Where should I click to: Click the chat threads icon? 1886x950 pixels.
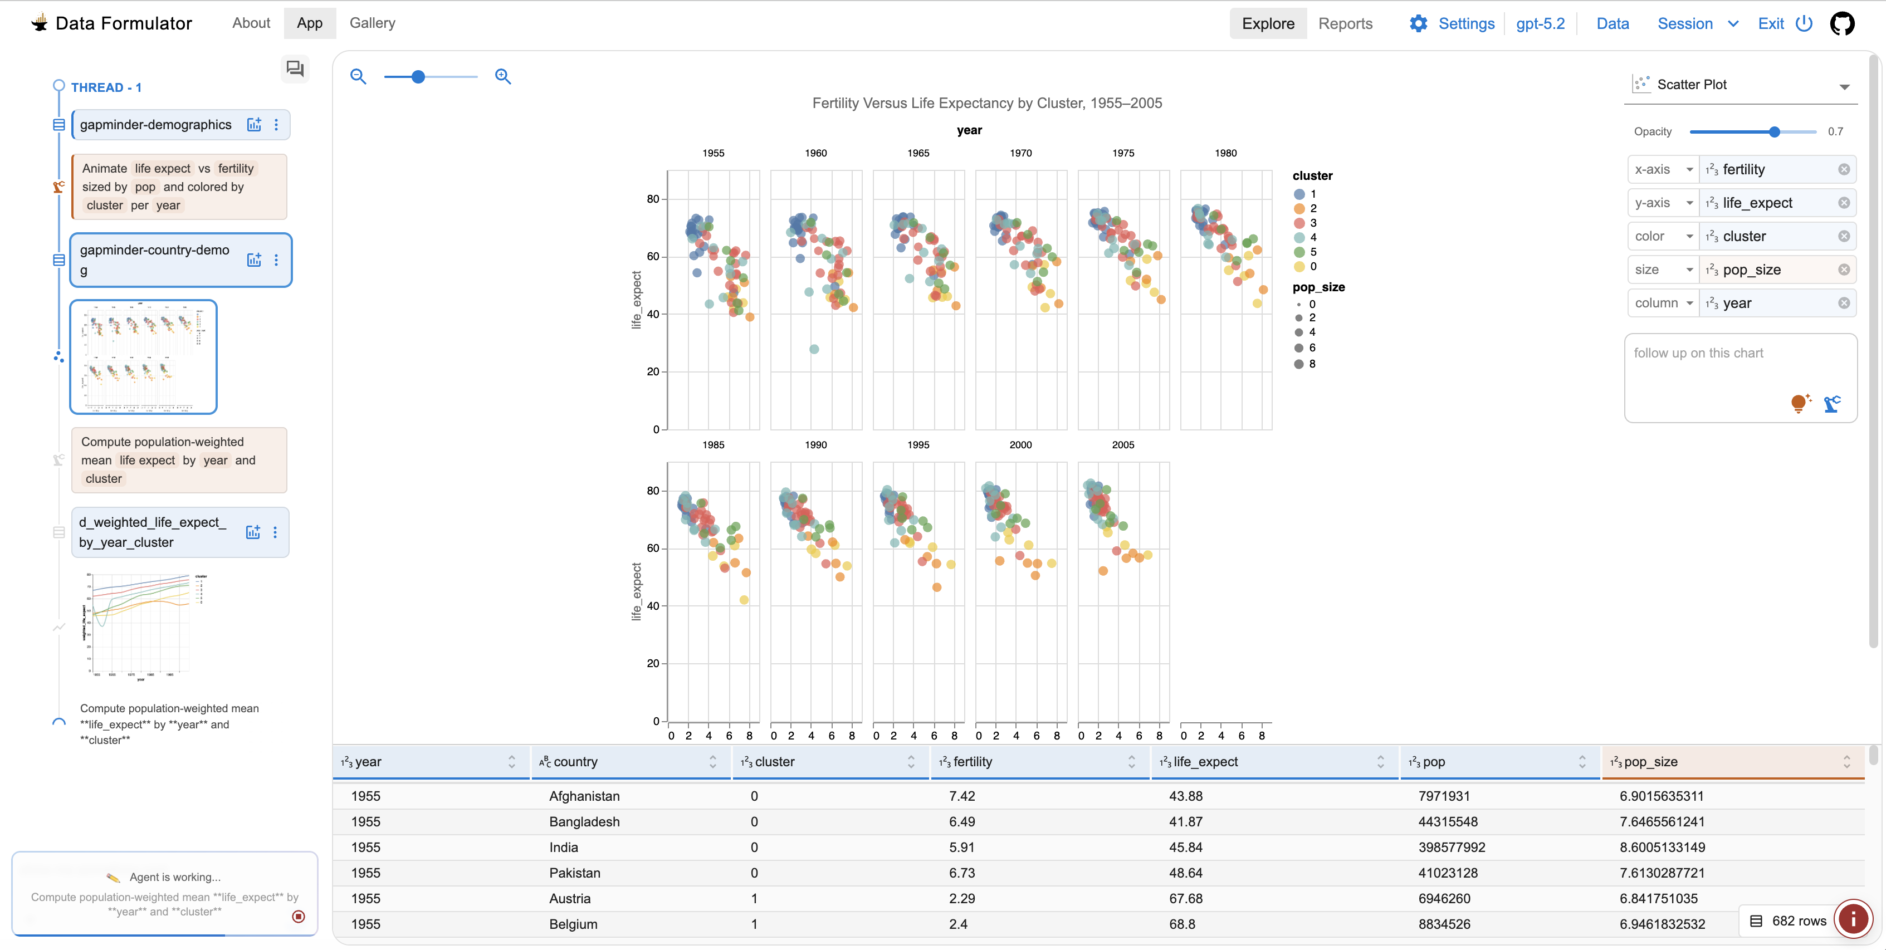[x=295, y=69]
